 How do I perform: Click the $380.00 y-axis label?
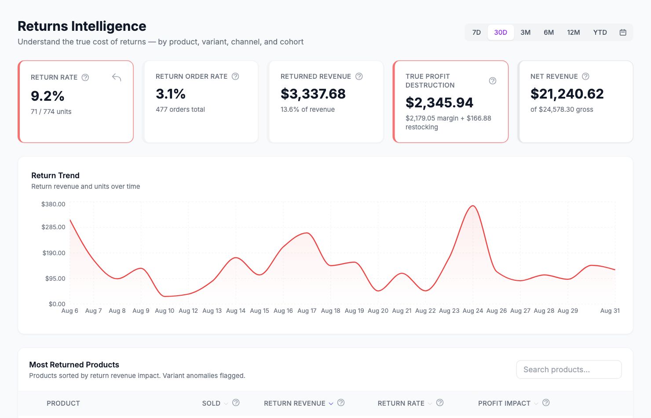[53, 204]
